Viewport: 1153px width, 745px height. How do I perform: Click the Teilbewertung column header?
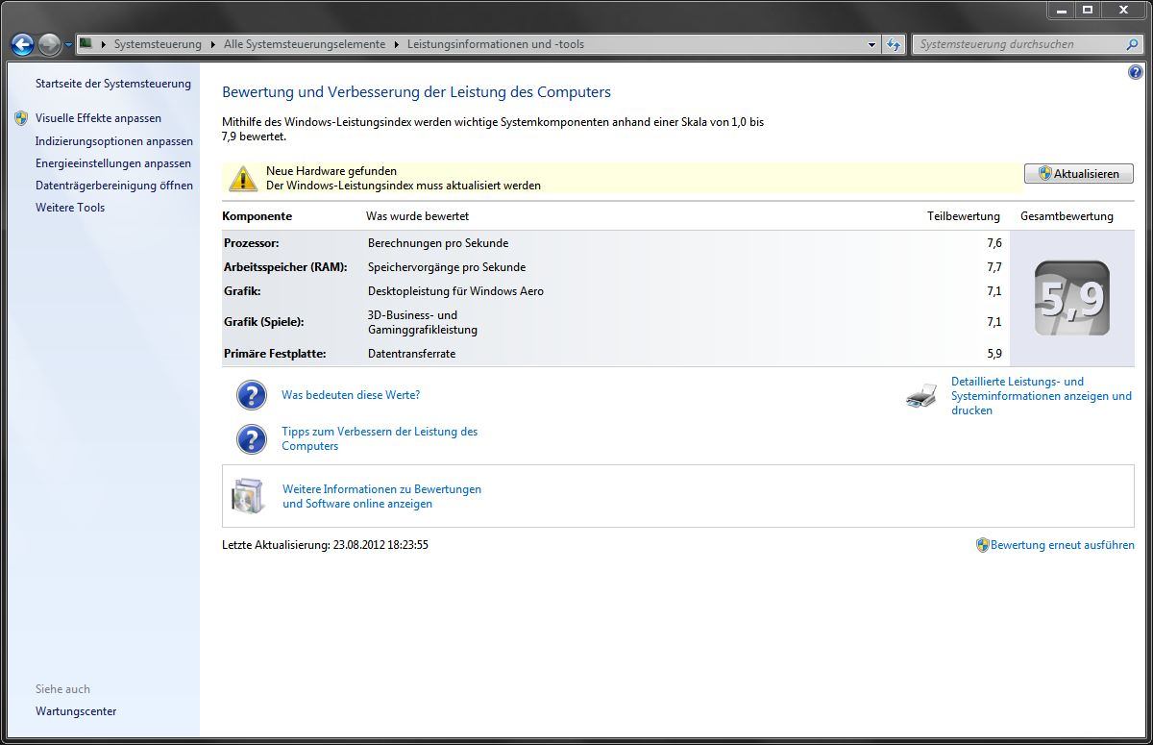click(963, 216)
